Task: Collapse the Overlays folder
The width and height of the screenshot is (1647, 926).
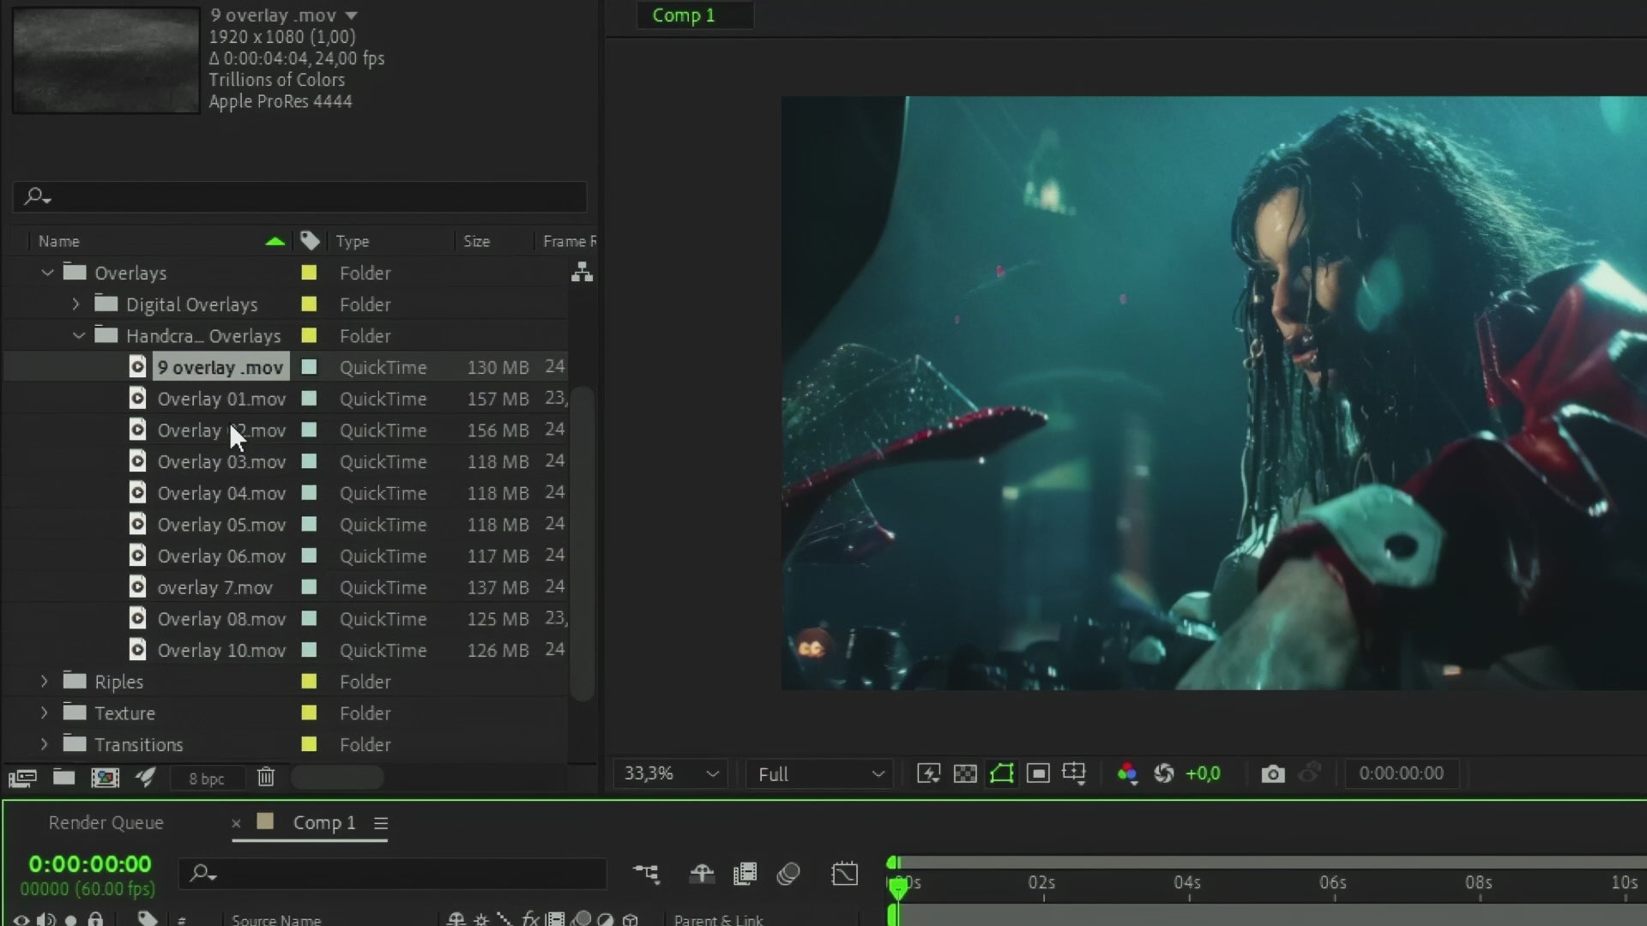Action: (x=47, y=273)
